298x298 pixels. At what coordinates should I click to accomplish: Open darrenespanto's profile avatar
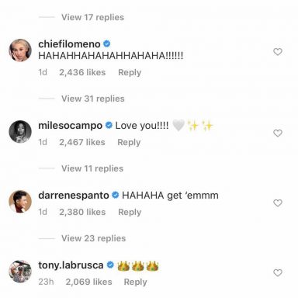coord(20,201)
